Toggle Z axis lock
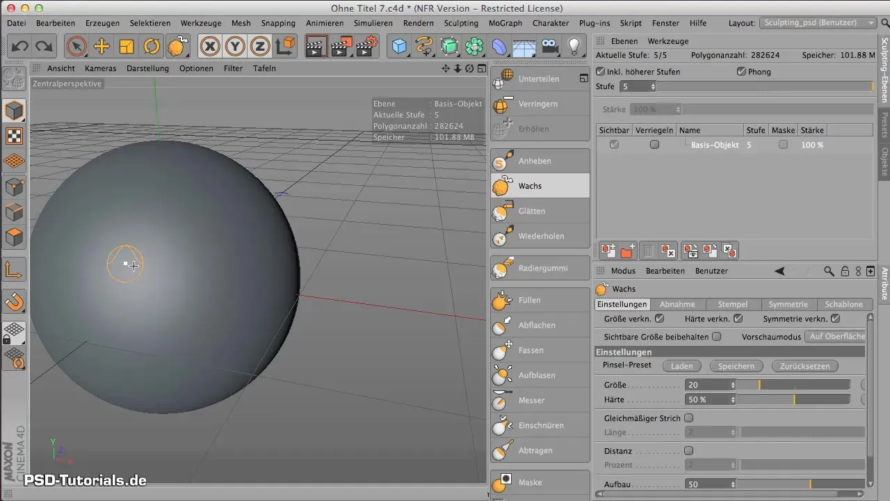Screen dimensions: 890x501 [x=260, y=47]
